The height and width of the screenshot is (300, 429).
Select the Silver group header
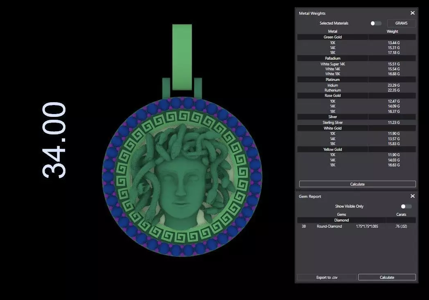357,117
